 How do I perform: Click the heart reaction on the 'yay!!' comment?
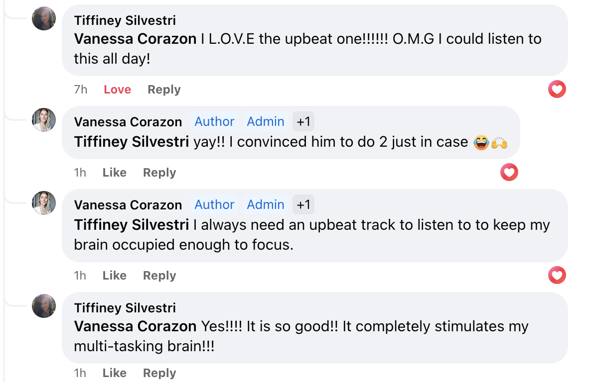(x=509, y=172)
